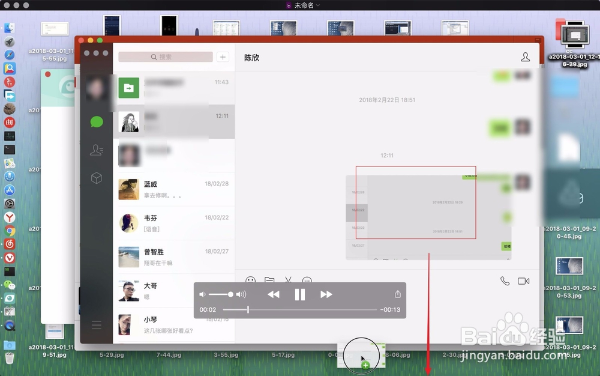Viewport: 600px width, 376px height.
Task: Select desktop file ending 5-55.jpg
Action: coord(55,42)
